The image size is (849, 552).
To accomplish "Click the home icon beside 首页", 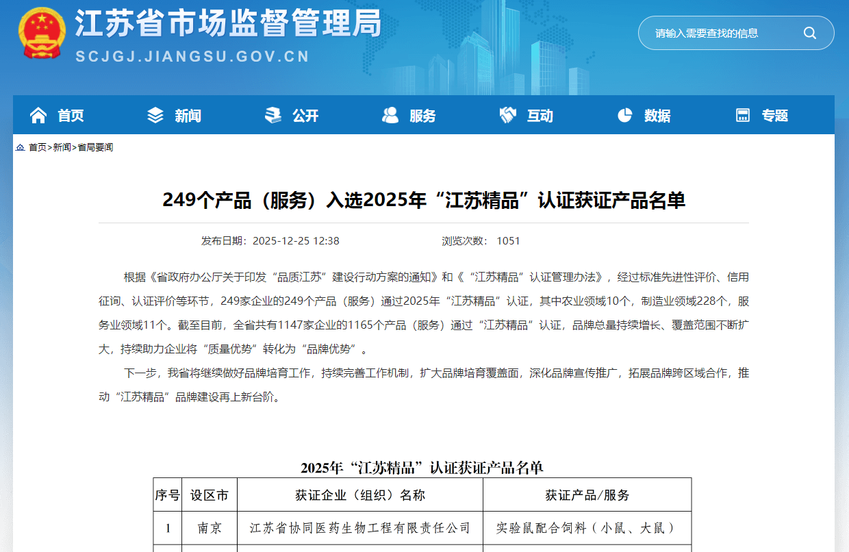I will pyautogui.click(x=38, y=116).
